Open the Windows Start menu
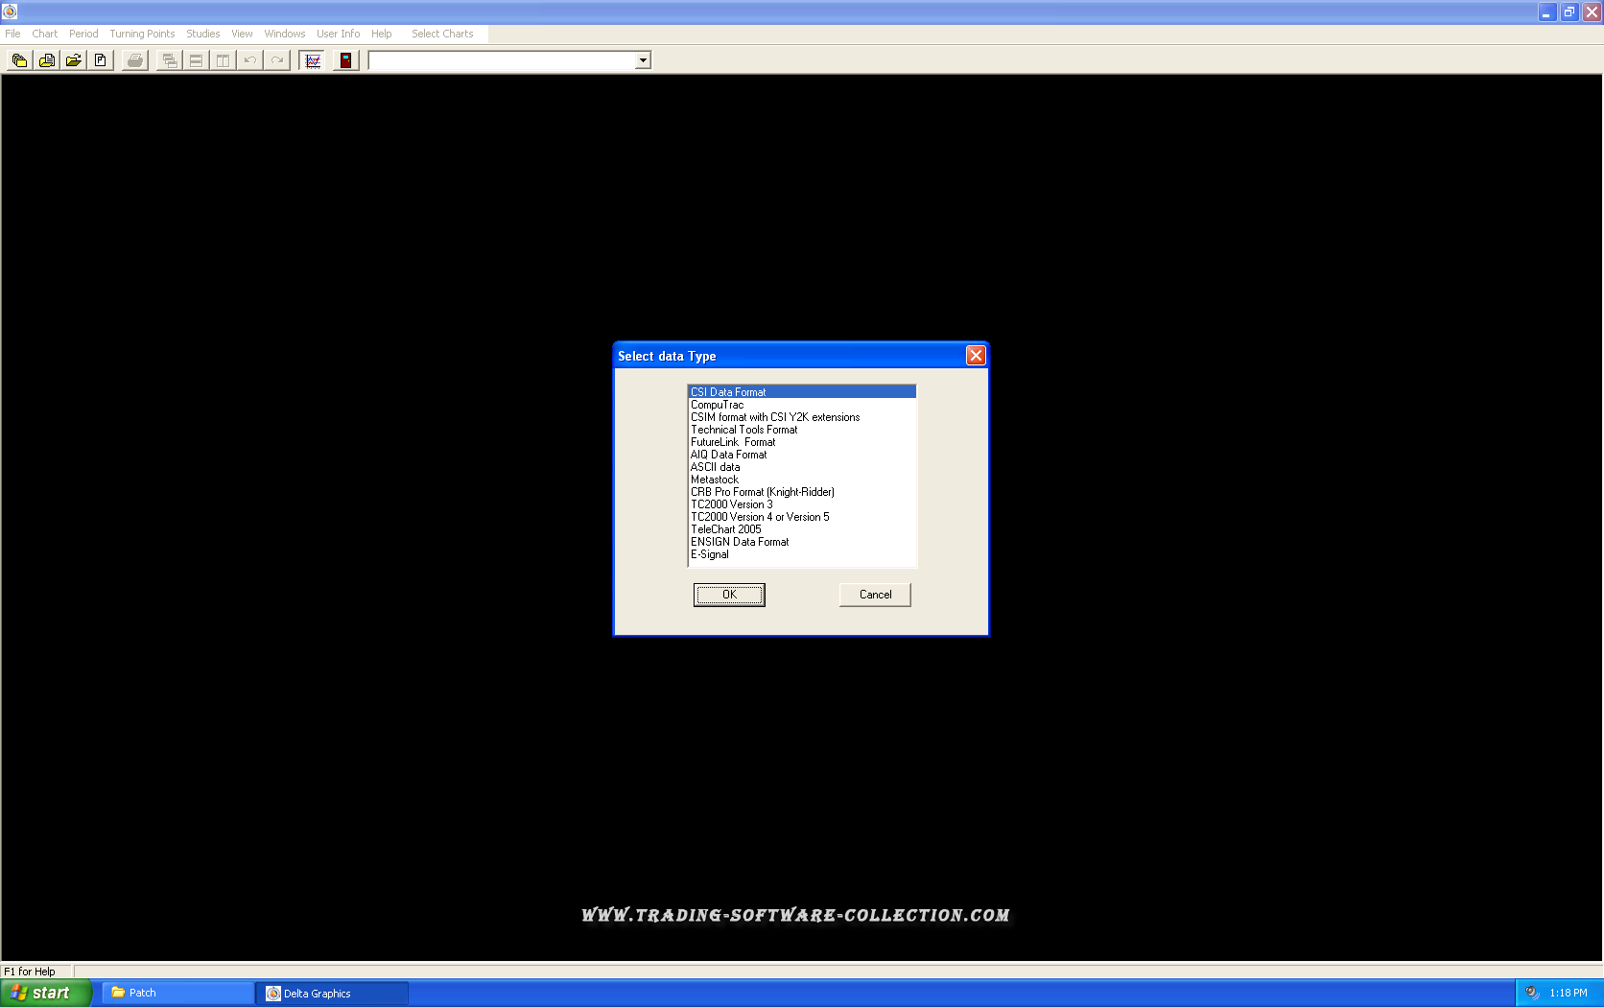Image resolution: width=1604 pixels, height=1007 pixels. point(45,993)
